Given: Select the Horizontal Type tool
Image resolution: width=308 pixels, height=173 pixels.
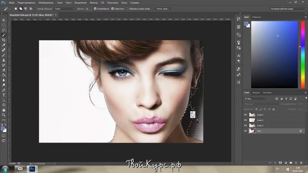Looking at the screenshot, I should coord(3,95).
